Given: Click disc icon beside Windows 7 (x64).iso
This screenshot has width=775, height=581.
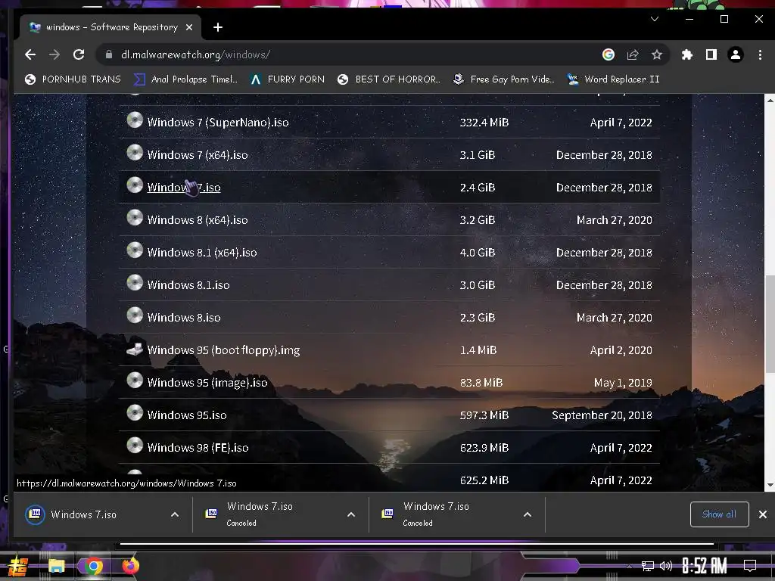Looking at the screenshot, I should tap(135, 153).
